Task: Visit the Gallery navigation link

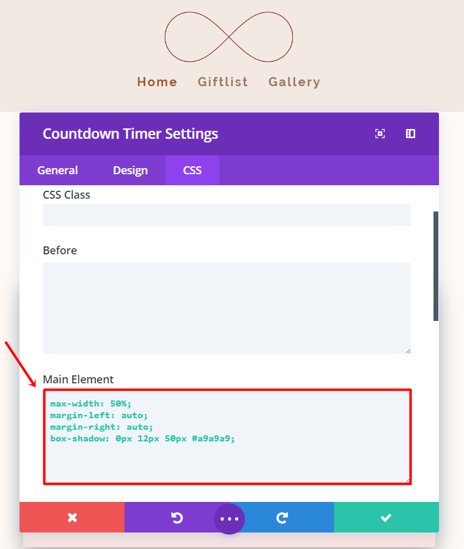Action: (294, 82)
